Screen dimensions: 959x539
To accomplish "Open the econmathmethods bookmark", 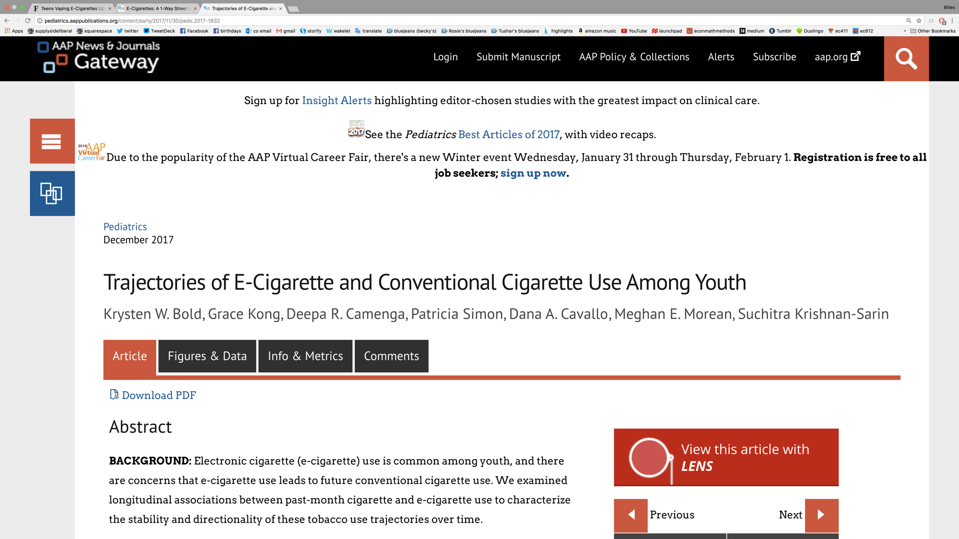I will coord(711,31).
